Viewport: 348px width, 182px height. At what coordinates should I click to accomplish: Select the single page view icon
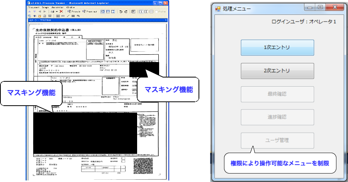coord(141,12)
